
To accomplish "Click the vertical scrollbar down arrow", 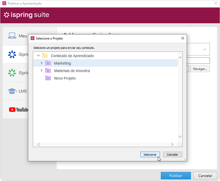I will click(x=180, y=136).
